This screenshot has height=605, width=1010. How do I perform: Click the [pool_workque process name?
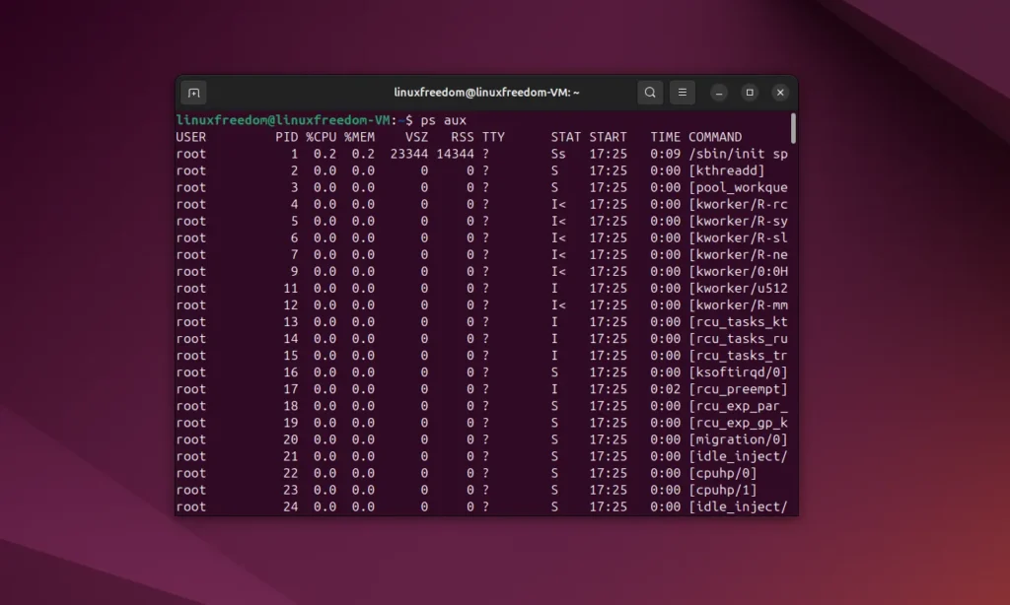738,187
